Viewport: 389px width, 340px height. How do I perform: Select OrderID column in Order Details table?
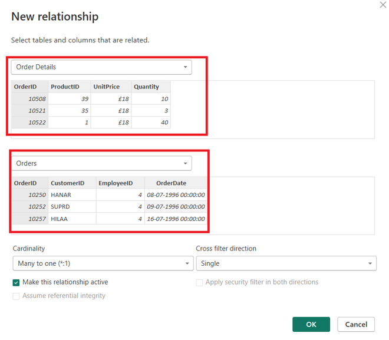click(26, 87)
